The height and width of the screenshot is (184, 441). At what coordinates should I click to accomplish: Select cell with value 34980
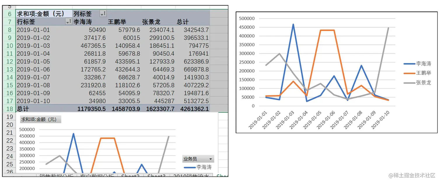click(98, 101)
